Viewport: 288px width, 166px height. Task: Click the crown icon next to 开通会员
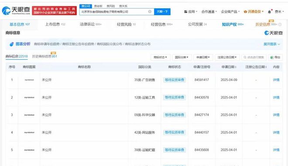pos(245,12)
